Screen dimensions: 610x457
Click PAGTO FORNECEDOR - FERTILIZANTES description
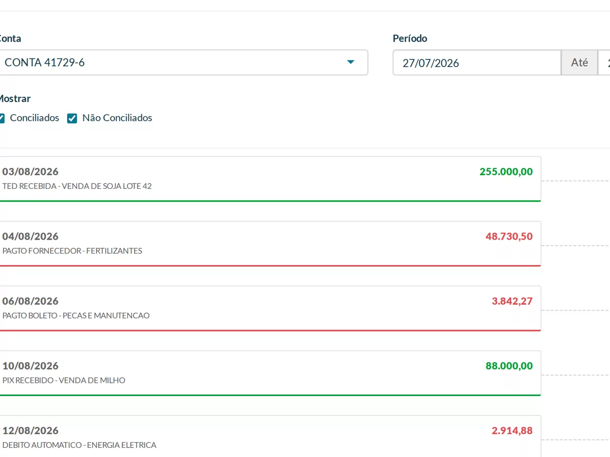tap(72, 251)
